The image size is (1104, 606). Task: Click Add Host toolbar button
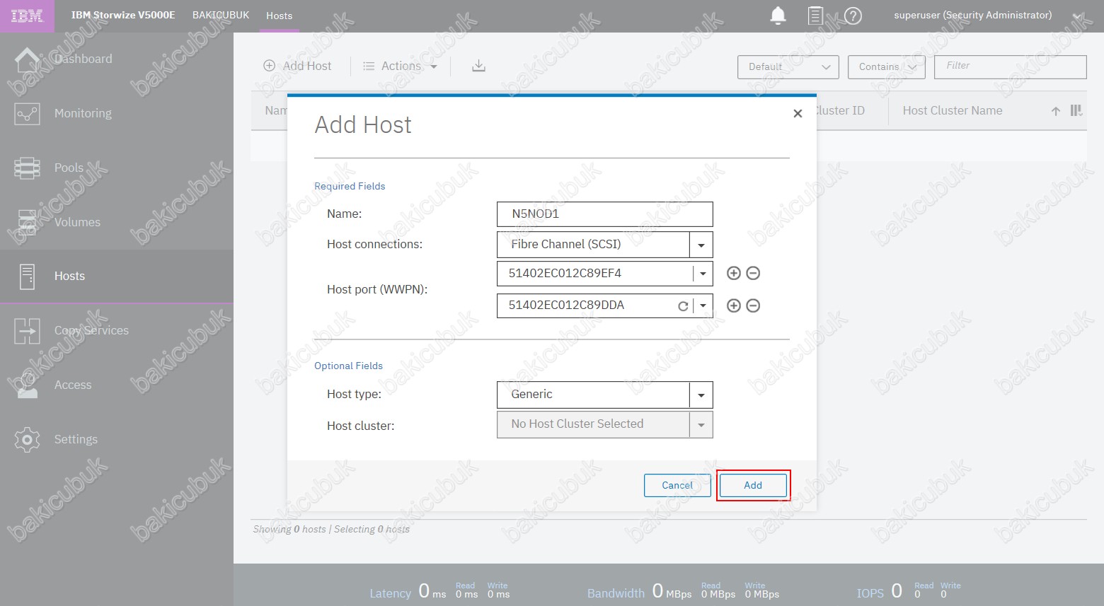[x=297, y=66]
